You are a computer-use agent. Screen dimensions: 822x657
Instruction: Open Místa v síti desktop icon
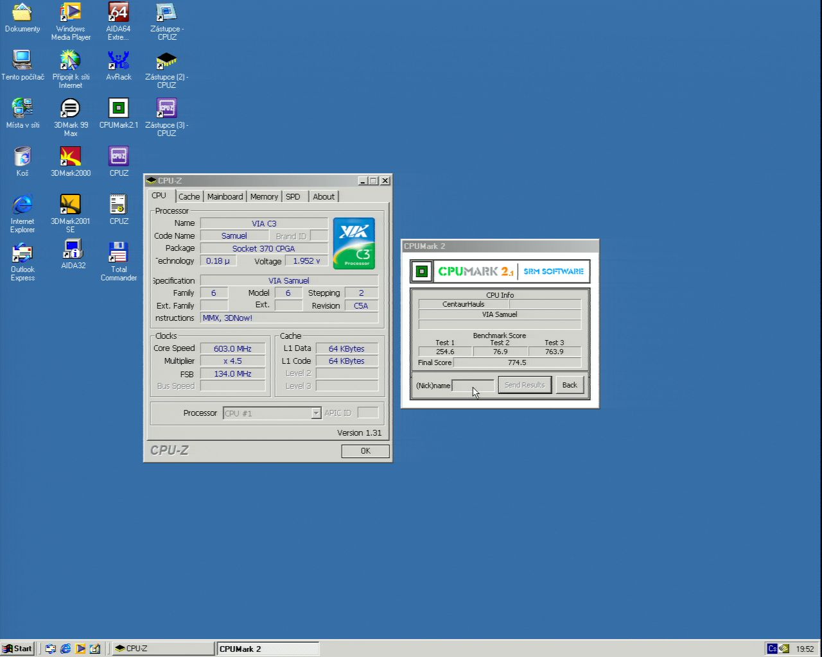click(22, 108)
